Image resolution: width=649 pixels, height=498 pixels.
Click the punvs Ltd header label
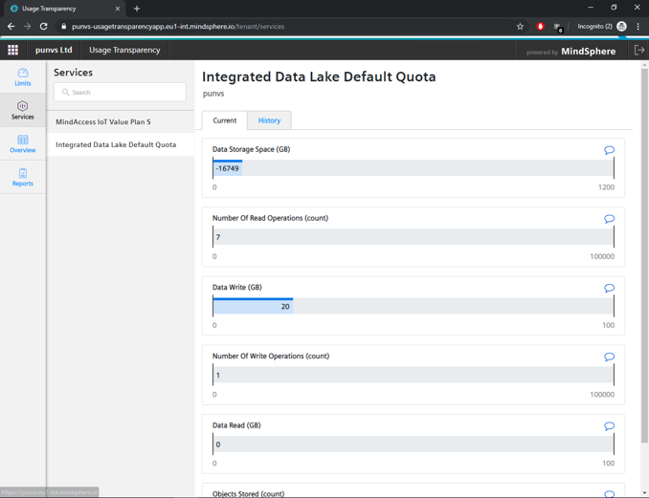54,50
